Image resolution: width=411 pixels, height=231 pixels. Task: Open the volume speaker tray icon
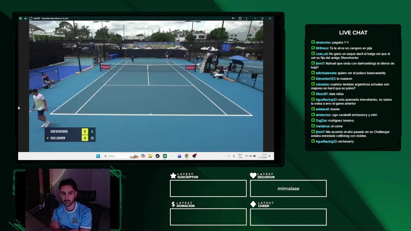(x=250, y=156)
